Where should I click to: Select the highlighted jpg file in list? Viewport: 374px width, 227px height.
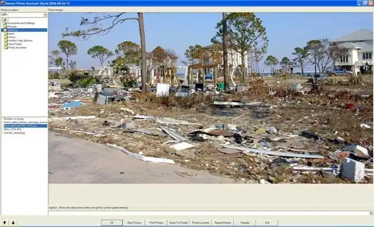25,126
